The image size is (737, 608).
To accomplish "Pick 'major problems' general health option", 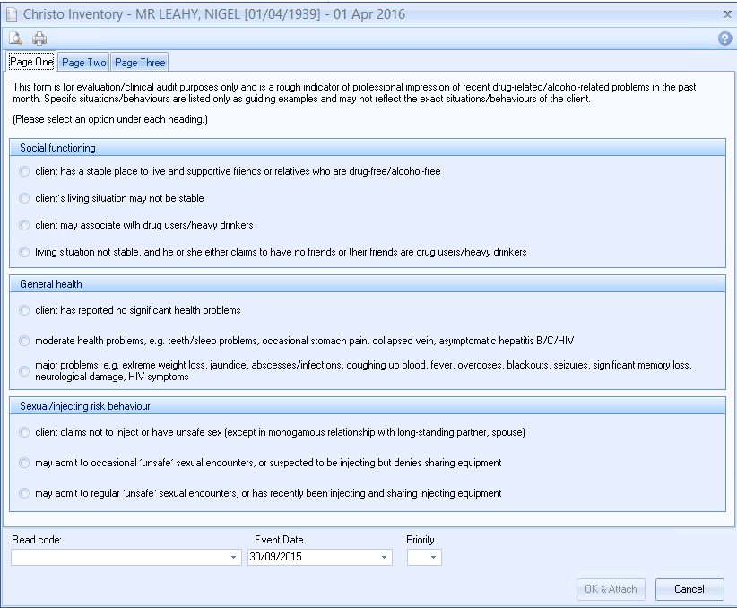I will [x=24, y=371].
